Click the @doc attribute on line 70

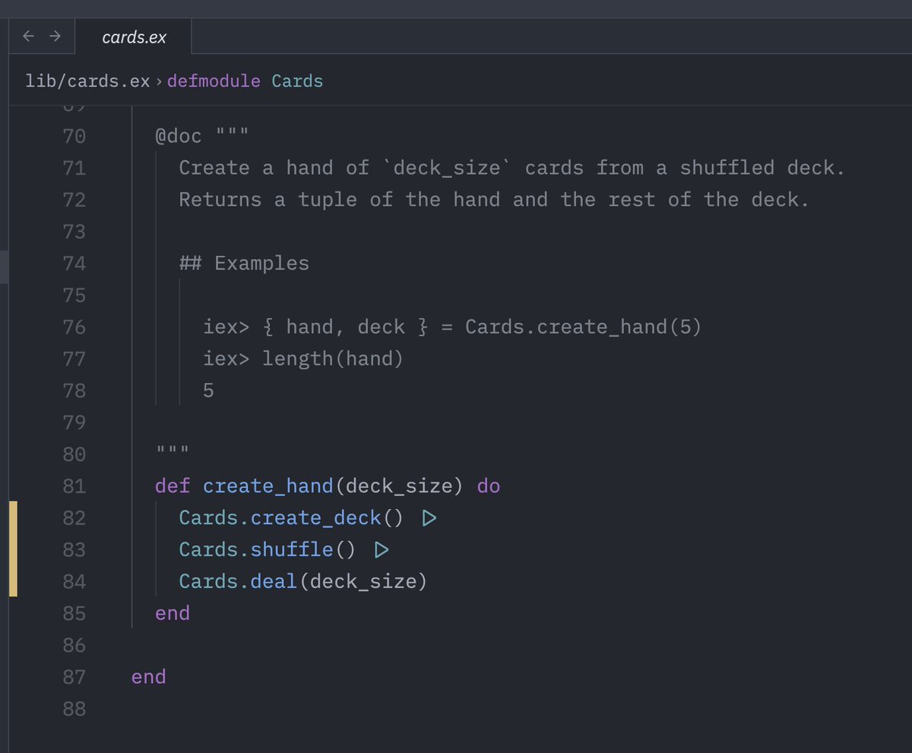179,136
